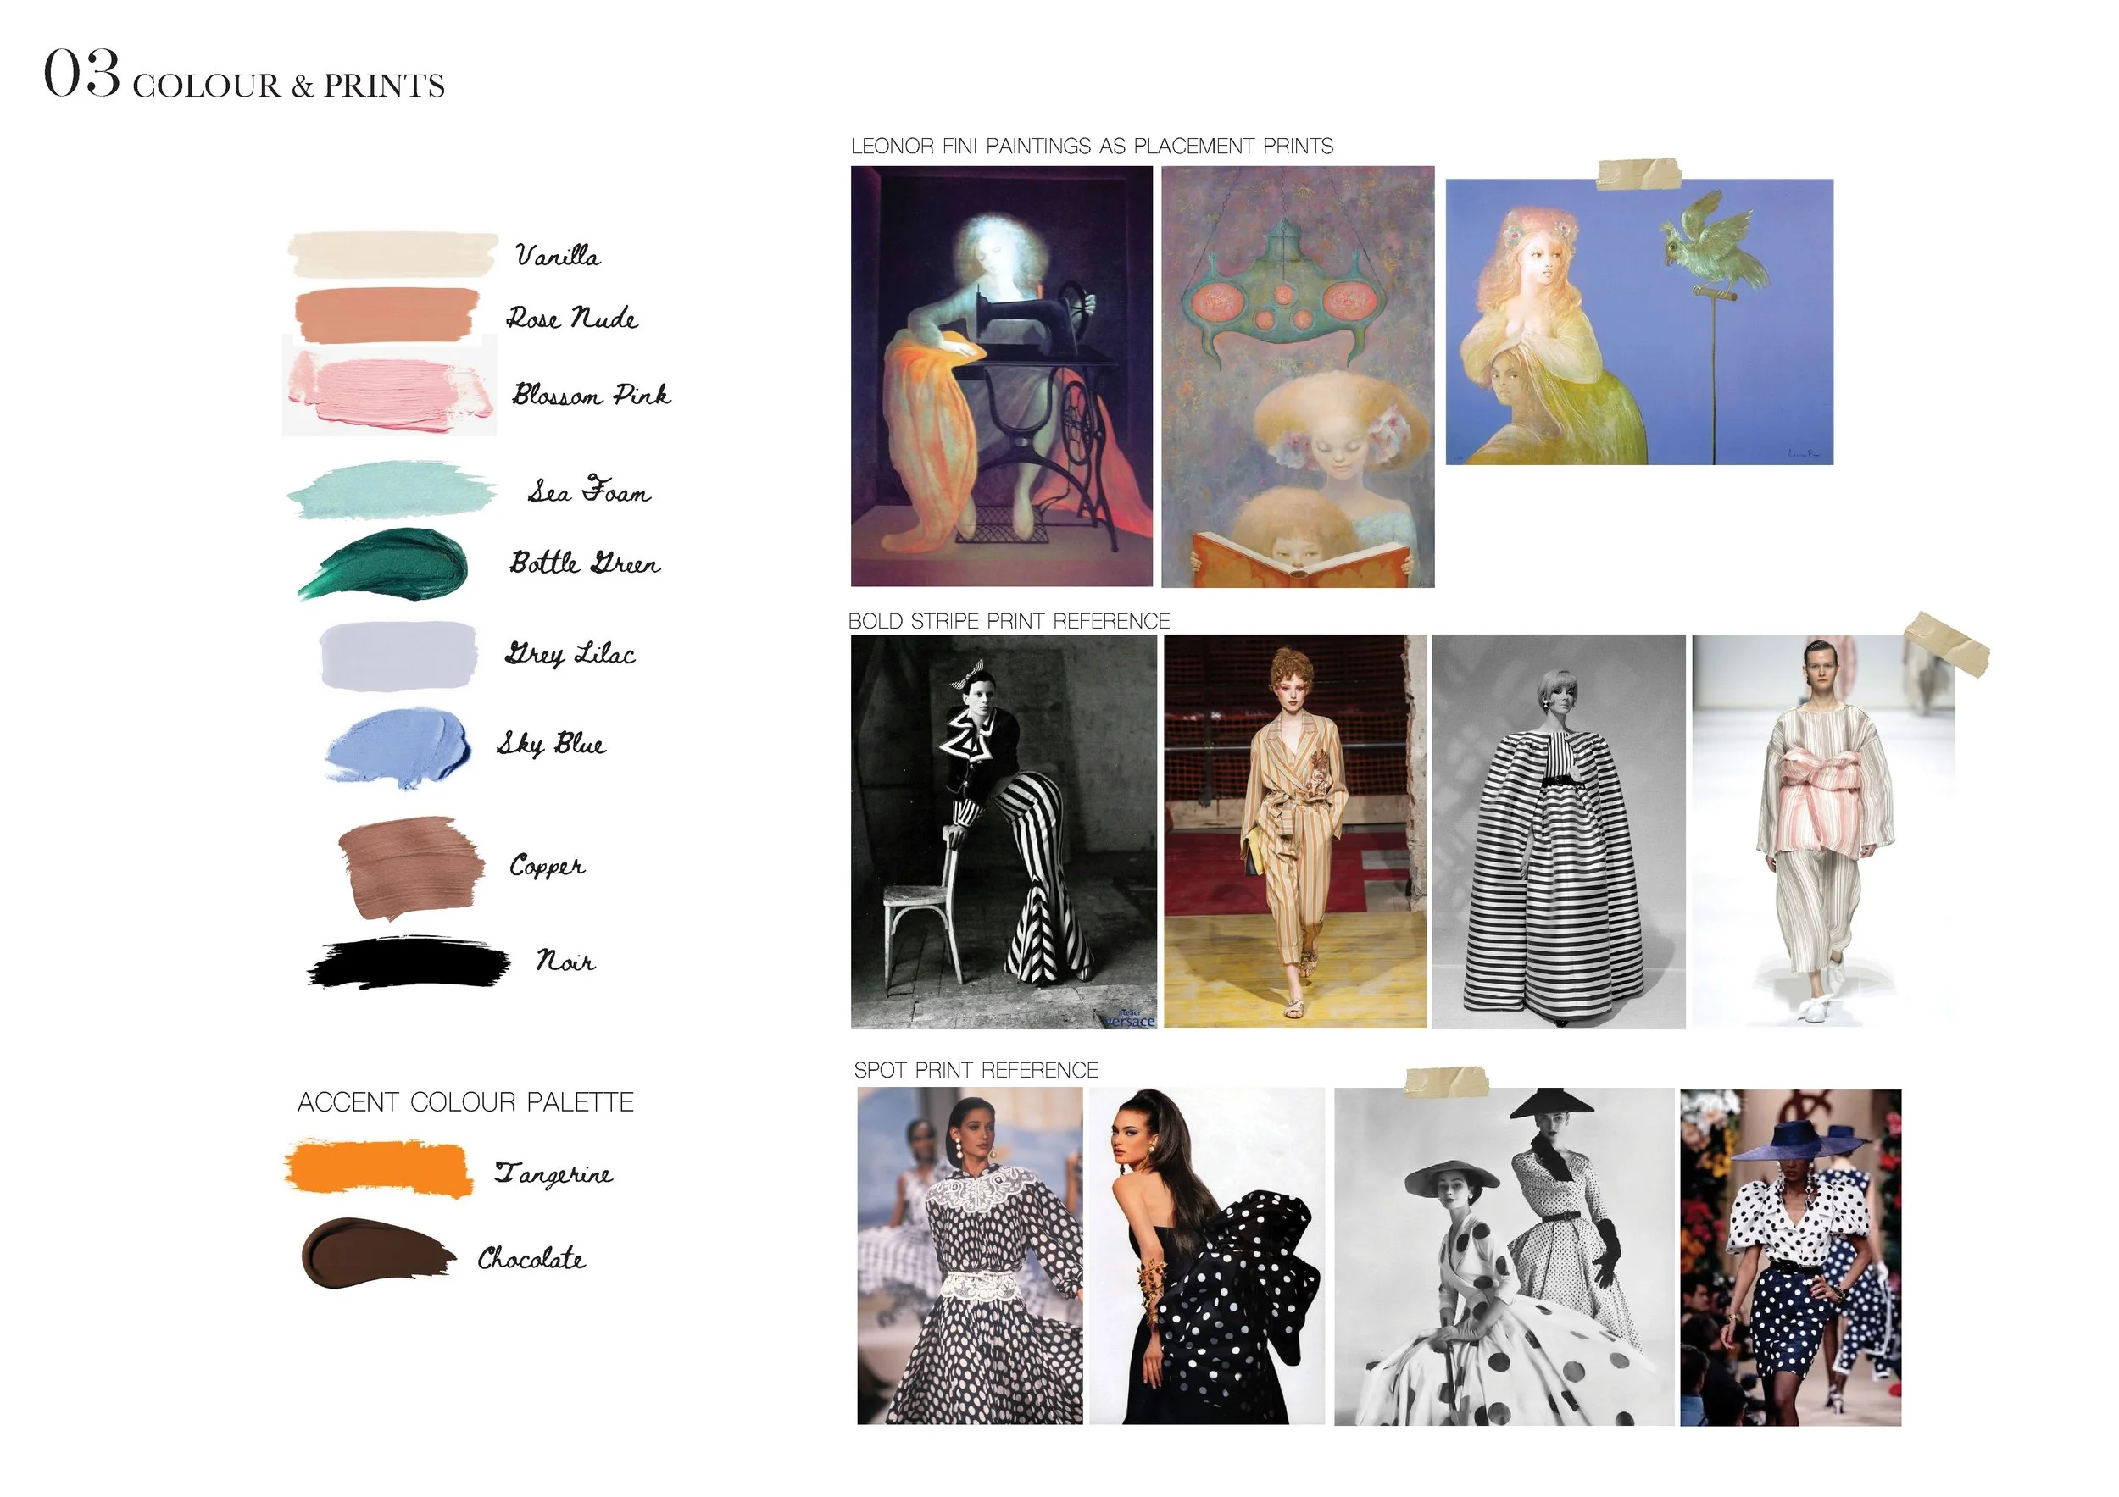
Task: Click the handwritten "Blossom Pink" label
Action: coord(591,395)
